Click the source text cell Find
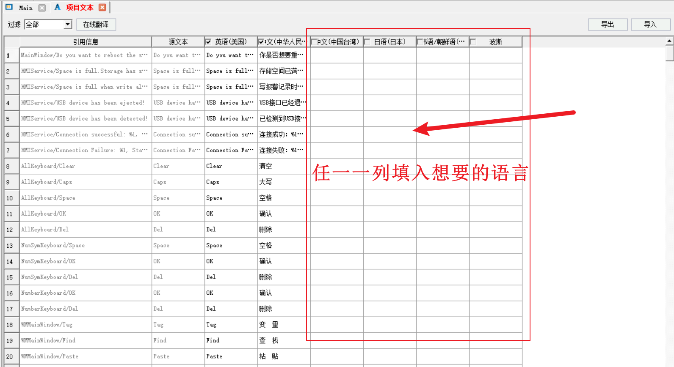Image resolution: width=674 pixels, height=367 pixels. coord(178,341)
